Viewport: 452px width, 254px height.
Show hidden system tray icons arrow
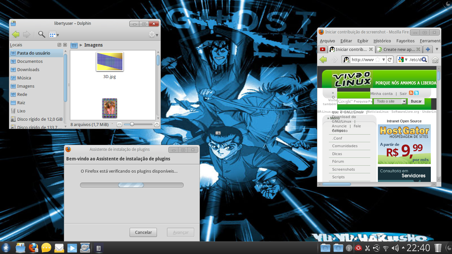point(403,248)
